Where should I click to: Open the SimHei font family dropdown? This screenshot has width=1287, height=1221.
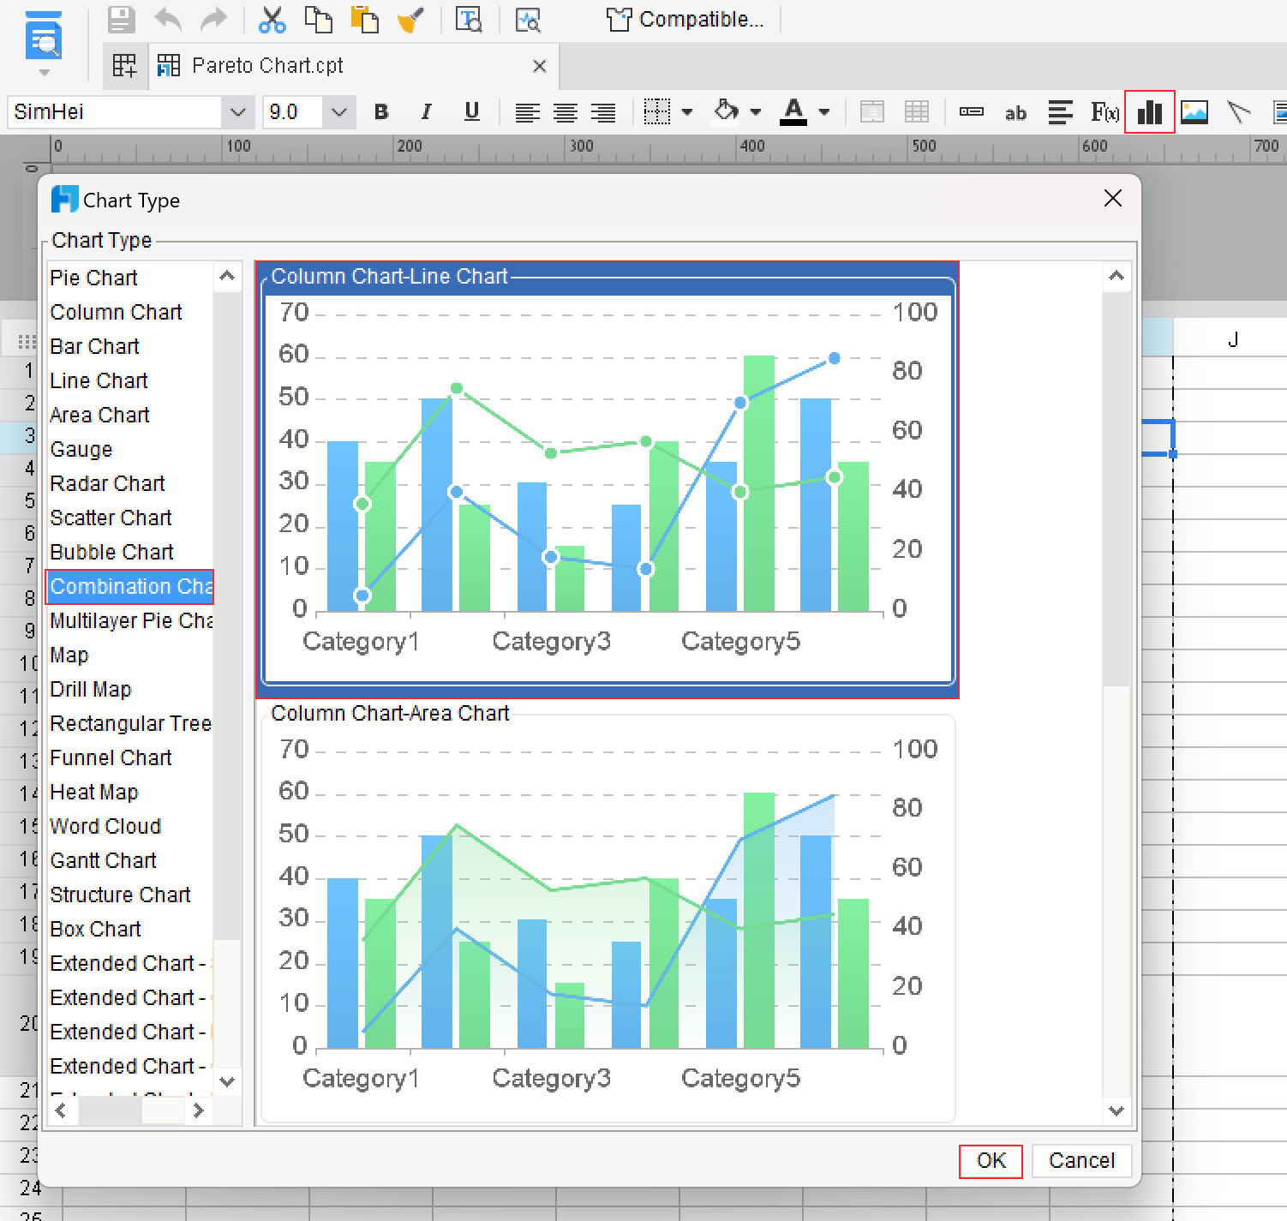pos(237,111)
